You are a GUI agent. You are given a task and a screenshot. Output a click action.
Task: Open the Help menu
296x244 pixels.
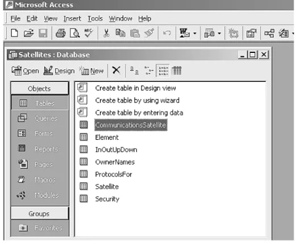(x=145, y=19)
